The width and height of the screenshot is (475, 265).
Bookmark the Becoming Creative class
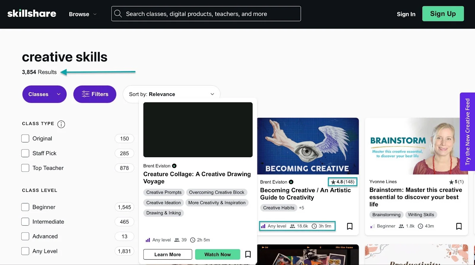click(350, 226)
